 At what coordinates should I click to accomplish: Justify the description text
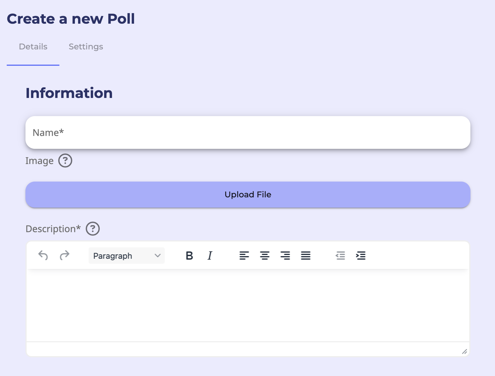306,256
